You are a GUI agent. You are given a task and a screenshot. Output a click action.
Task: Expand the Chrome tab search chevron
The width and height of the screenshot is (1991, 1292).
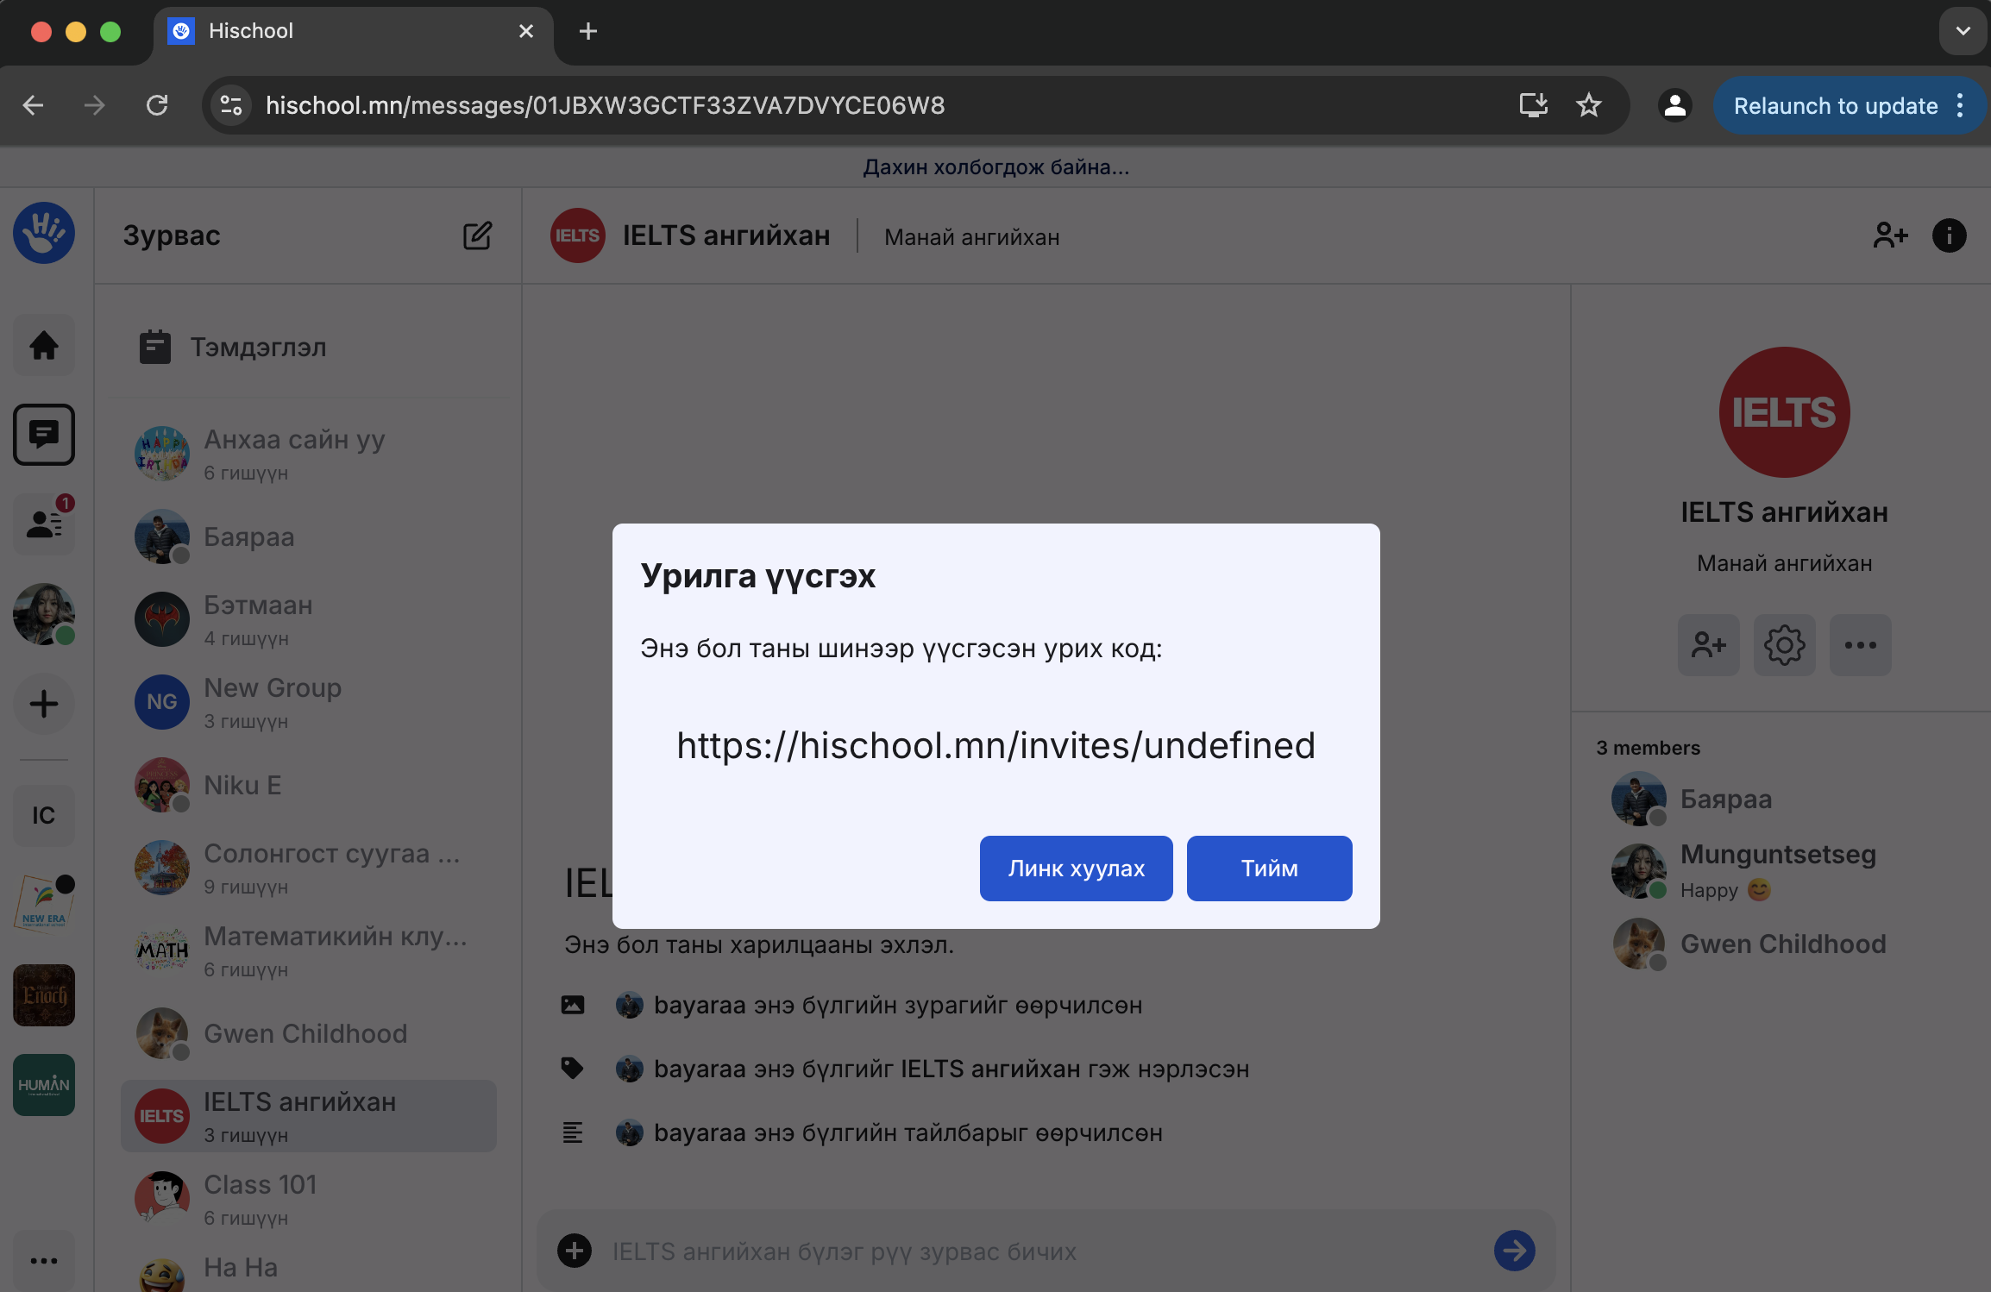click(x=1963, y=32)
